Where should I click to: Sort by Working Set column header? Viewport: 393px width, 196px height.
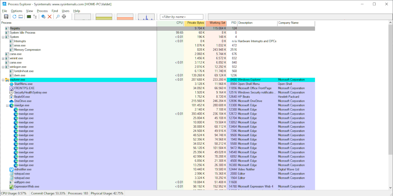click(x=216, y=23)
